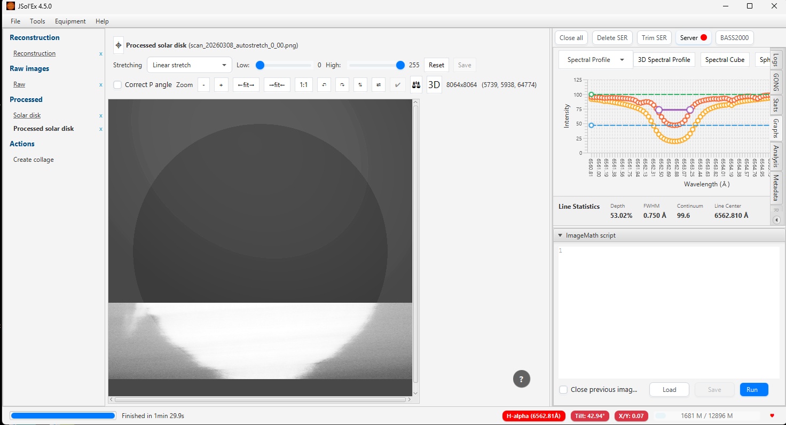This screenshot has height=425, width=786.
Task: Enable the Correct P angle checkbox
Action: pos(118,85)
